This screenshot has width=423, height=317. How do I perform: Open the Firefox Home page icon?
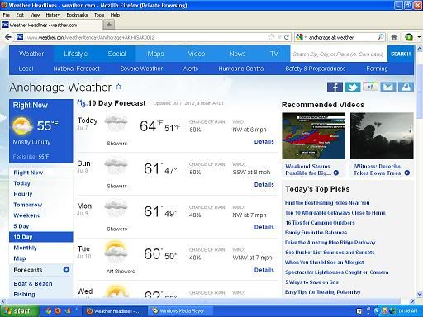click(x=394, y=37)
